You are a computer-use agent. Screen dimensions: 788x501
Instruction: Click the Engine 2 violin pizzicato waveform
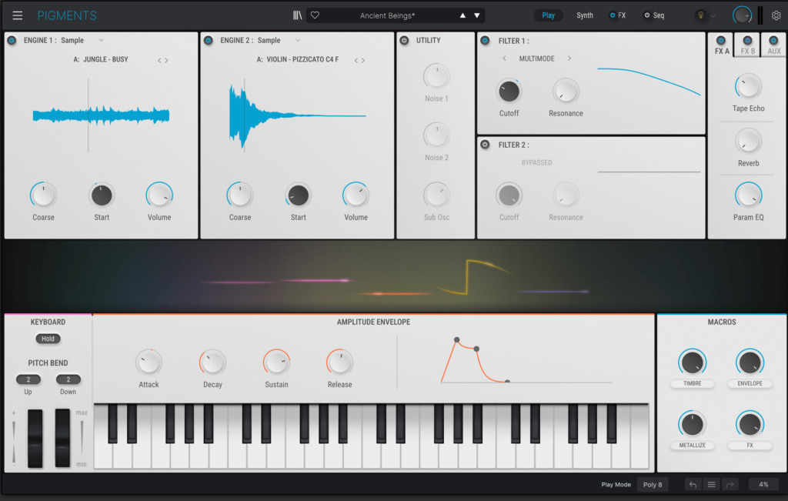pyautogui.click(x=298, y=115)
